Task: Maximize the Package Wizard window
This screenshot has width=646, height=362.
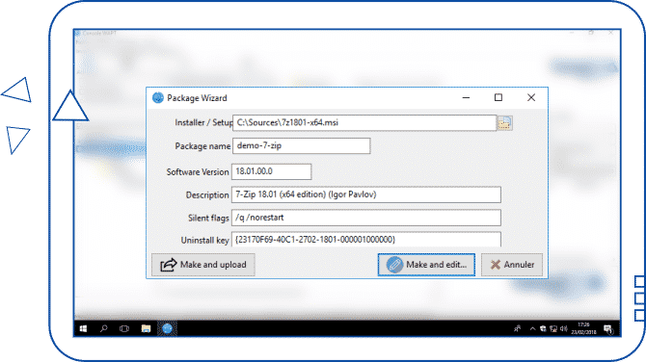Action: pos(498,97)
